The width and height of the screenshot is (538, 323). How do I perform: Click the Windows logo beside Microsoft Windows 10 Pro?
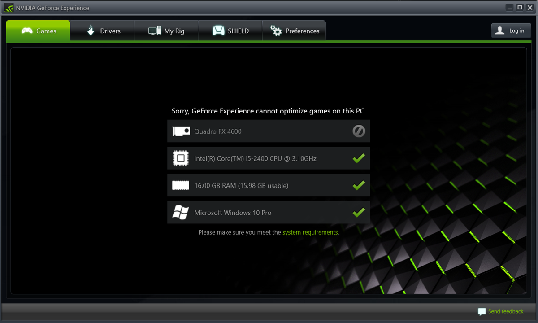tap(180, 212)
